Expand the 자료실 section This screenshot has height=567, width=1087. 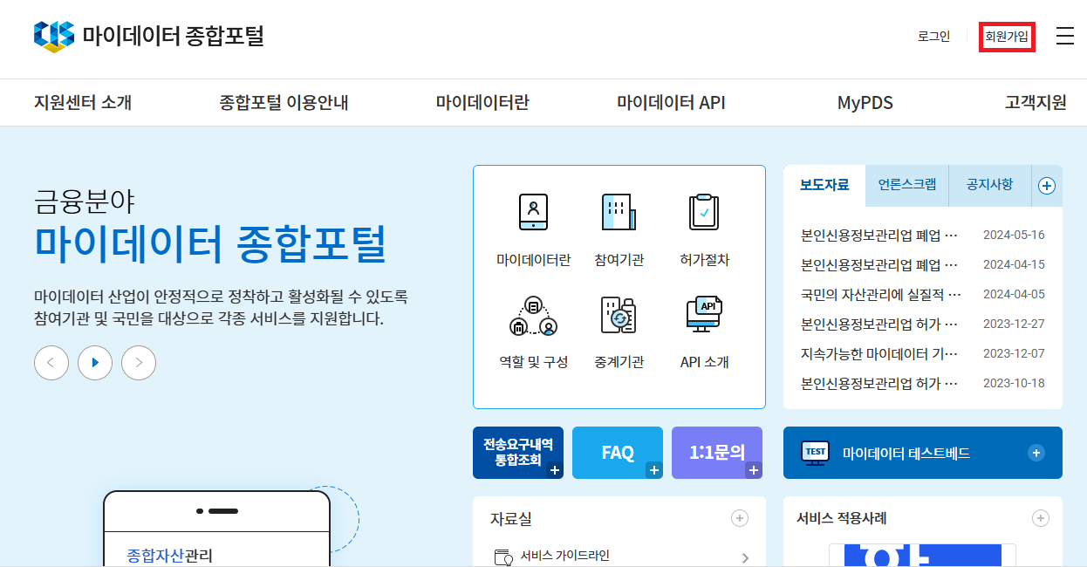(740, 518)
